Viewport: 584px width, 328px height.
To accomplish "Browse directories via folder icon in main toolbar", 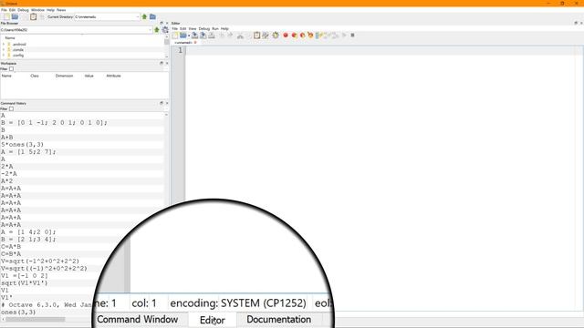I will click(152, 16).
